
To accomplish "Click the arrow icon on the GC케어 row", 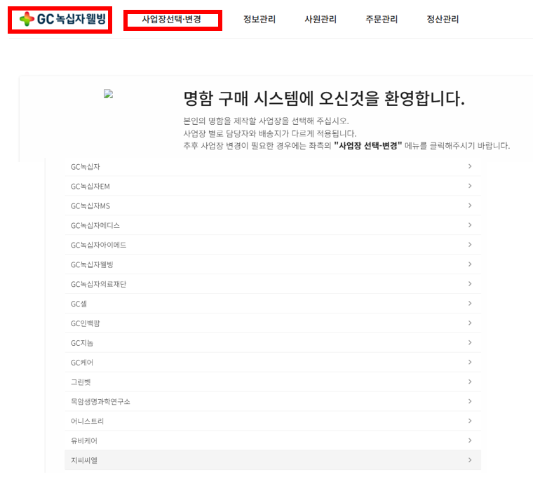I will click(470, 362).
